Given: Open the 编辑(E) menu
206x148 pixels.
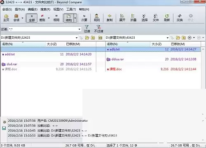Looking at the screenshot, I should (33, 9).
